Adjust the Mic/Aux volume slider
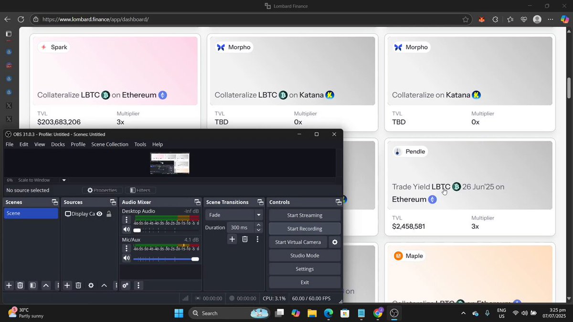 (166, 259)
